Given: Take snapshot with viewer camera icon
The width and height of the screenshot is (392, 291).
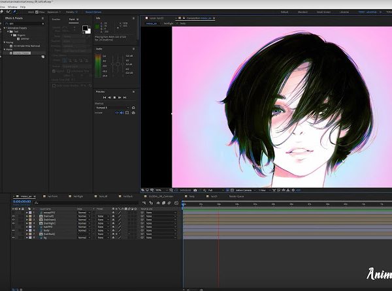Looking at the screenshot, I should [x=195, y=190].
